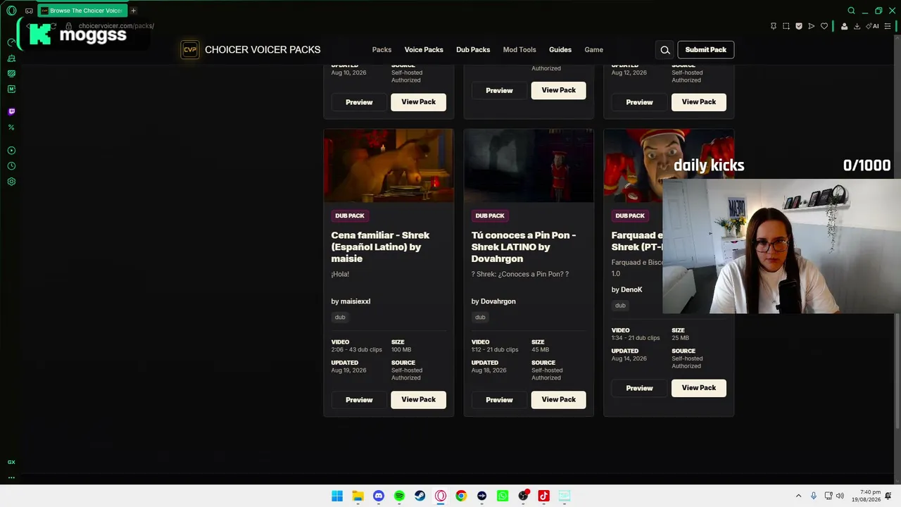The image size is (901, 507).
Task: Open the Opera GX main menu logo
Action: 11,11
